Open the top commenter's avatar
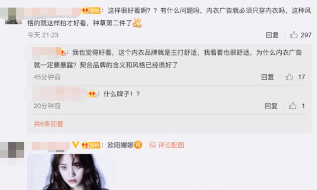 [x=12, y=16]
